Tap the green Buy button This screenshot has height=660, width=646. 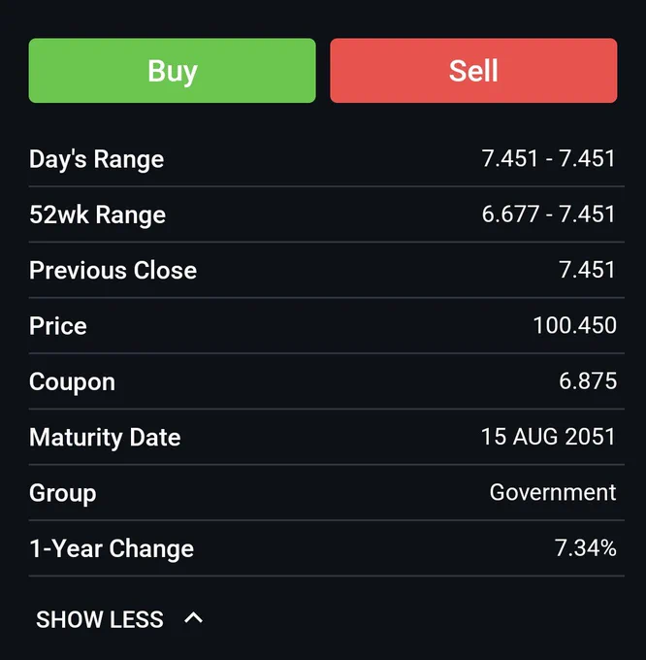tap(172, 70)
